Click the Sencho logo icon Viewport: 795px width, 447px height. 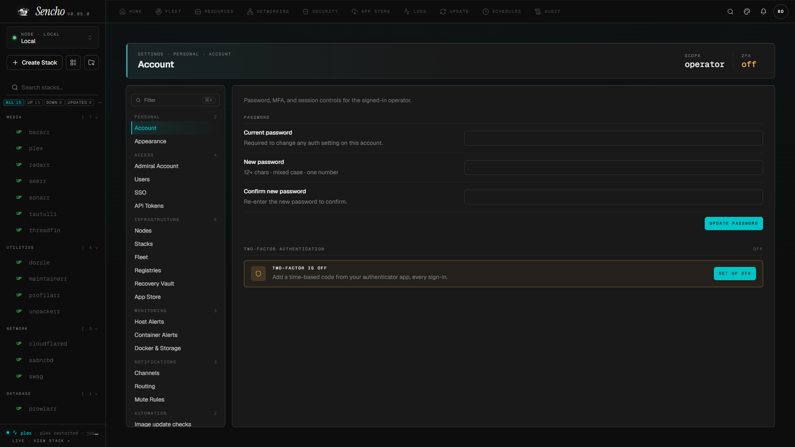click(x=23, y=12)
